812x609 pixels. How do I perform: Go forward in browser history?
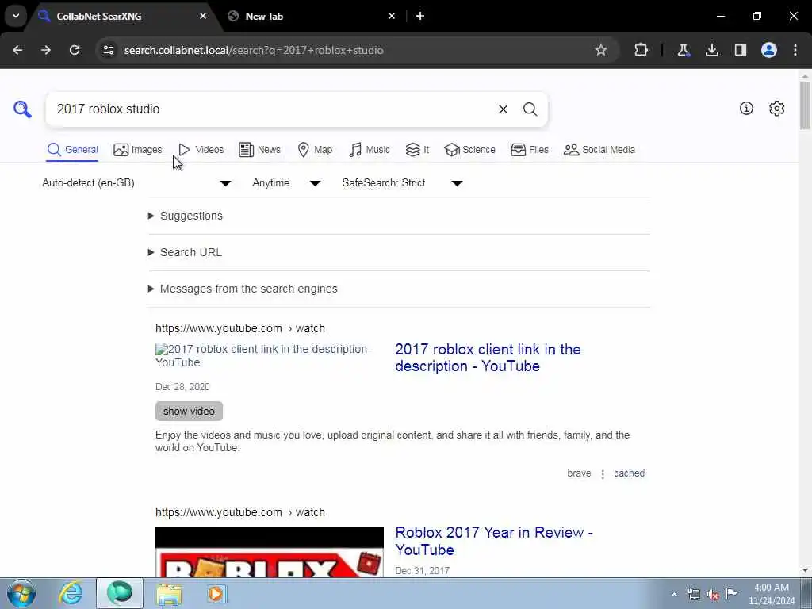46,50
